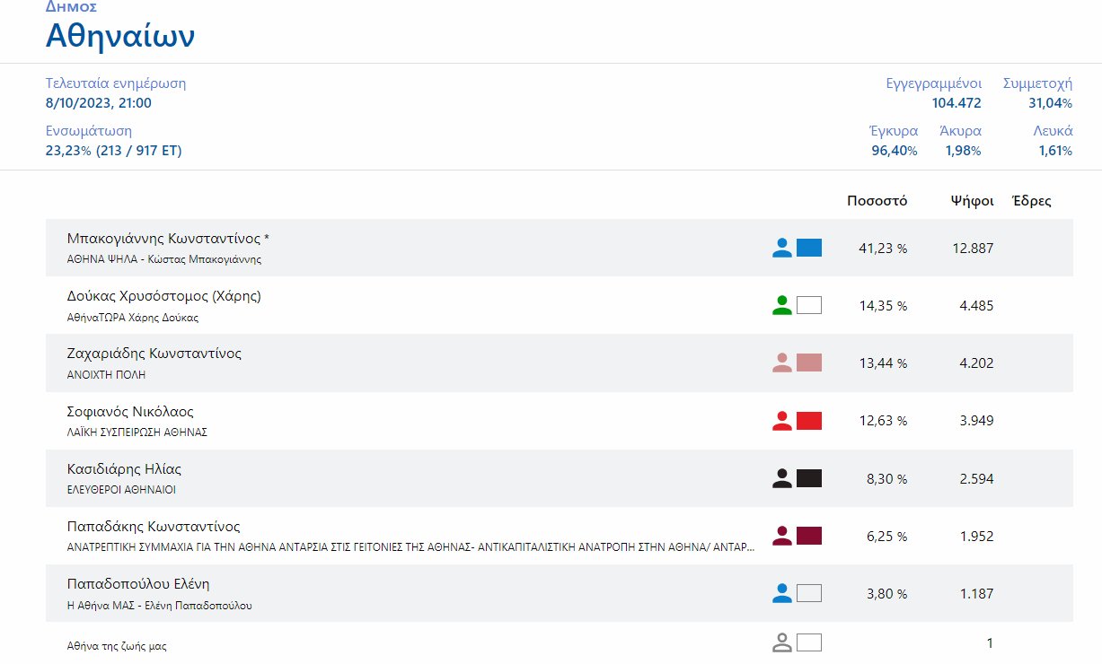This screenshot has width=1102, height=664.
Task: Click the green person icon for Δούκας
Action: coord(782,305)
